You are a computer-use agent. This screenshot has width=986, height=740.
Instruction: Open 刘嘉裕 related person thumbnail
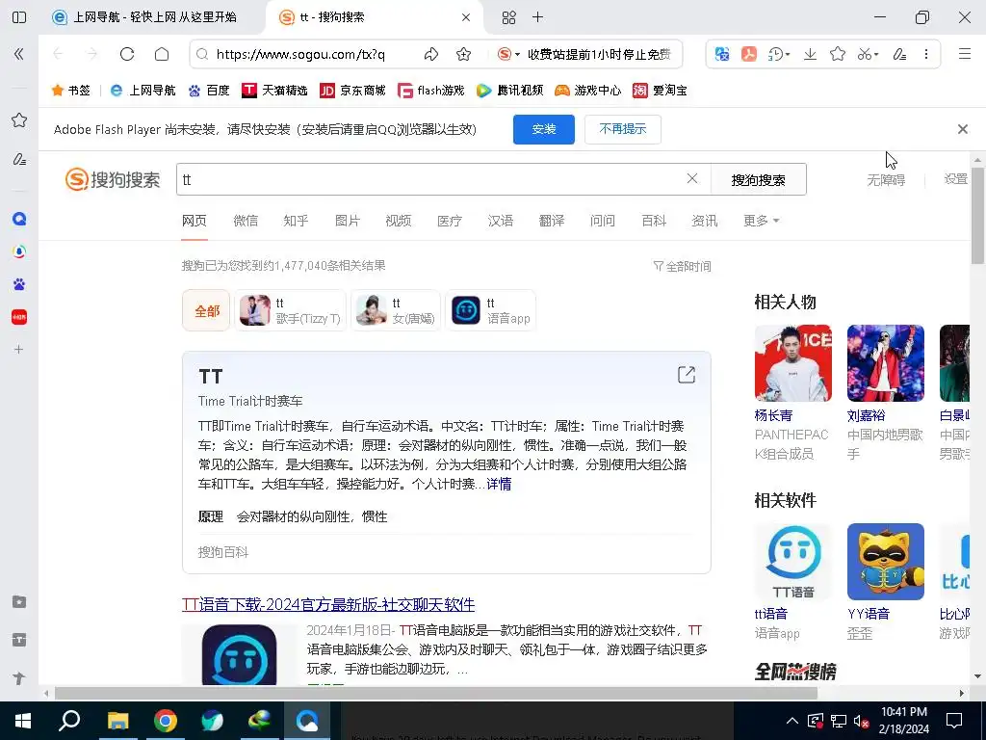[886, 363]
